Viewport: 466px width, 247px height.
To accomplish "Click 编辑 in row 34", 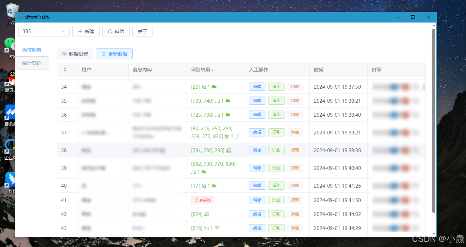I will coord(257,87).
